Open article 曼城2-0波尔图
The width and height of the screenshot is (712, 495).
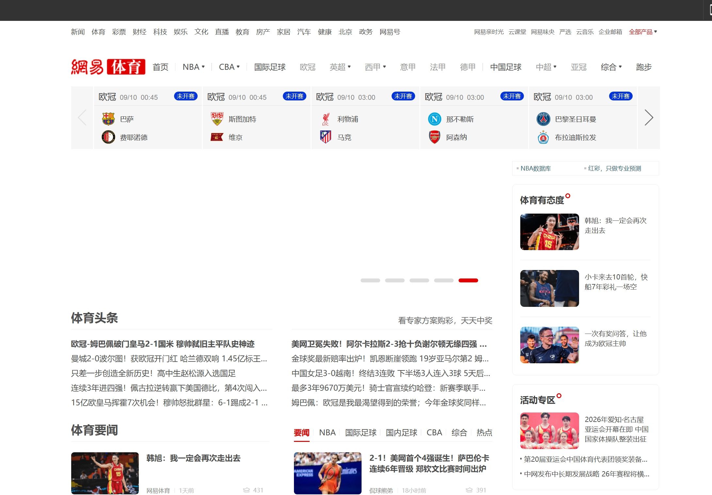(x=169, y=359)
